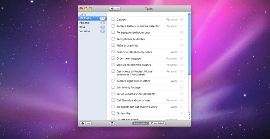Click the remove task minus button in title bar

(x=118, y=9)
